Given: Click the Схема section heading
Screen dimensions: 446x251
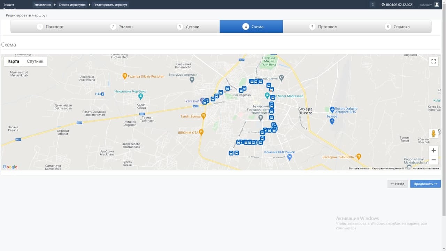Looking at the screenshot, I should pos(9,45).
